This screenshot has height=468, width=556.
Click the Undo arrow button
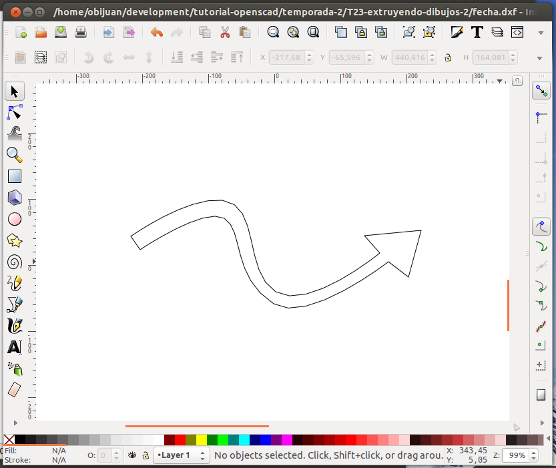click(x=157, y=32)
